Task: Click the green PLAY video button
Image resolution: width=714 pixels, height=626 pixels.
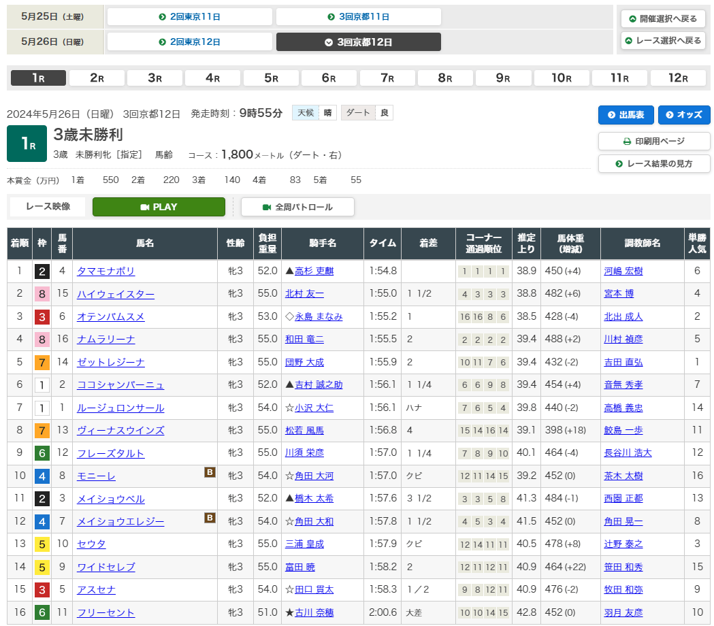Action: coord(159,207)
